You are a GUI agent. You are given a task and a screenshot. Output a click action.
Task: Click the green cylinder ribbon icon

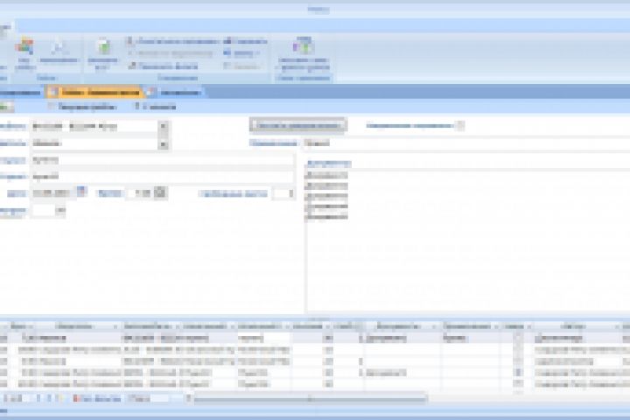[x=103, y=46]
